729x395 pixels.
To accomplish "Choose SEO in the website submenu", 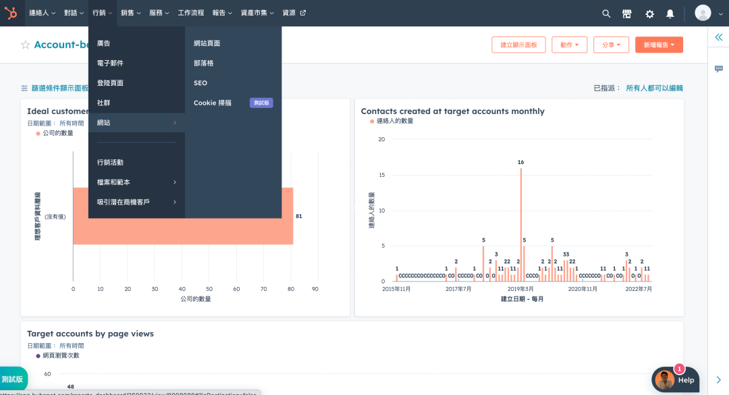I will 200,83.
